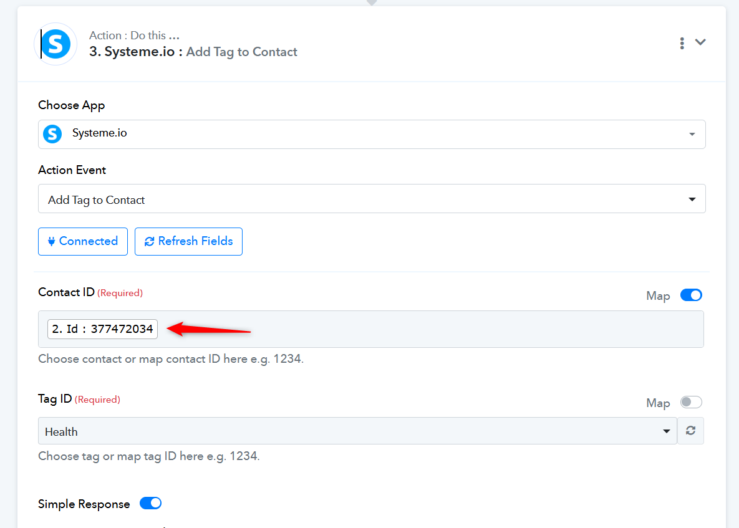739x528 pixels.
Task: Click the plug icon on Connected button
Action: click(x=51, y=242)
